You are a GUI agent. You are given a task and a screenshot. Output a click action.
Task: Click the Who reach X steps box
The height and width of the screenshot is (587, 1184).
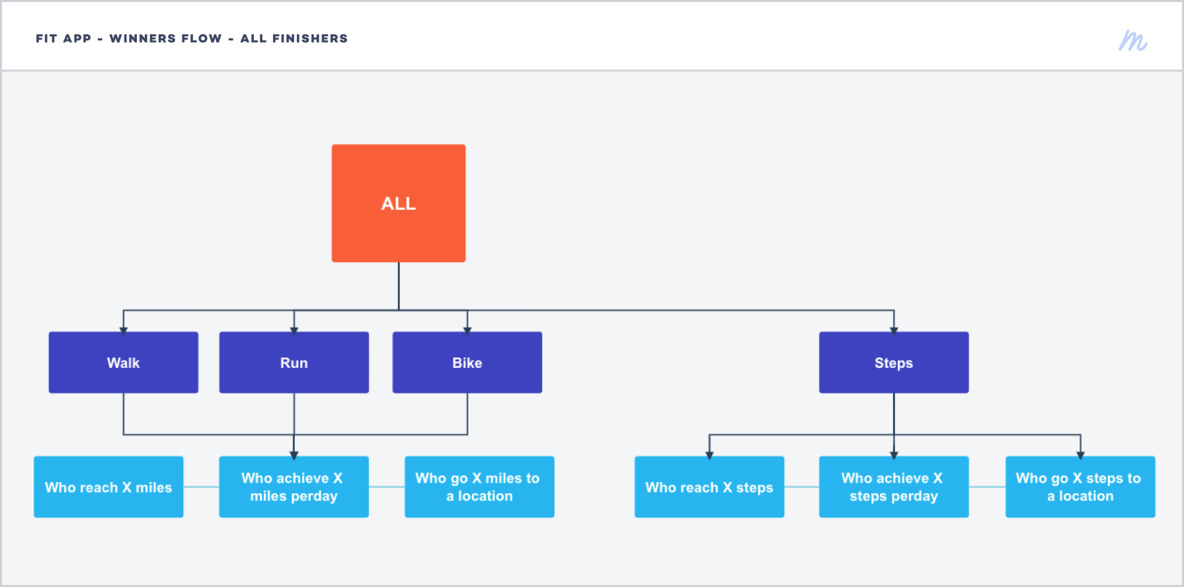tap(709, 487)
